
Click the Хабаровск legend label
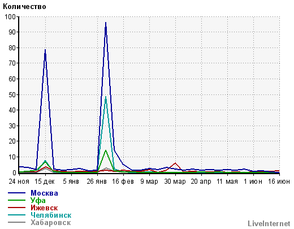pyautogui.click(x=51, y=223)
